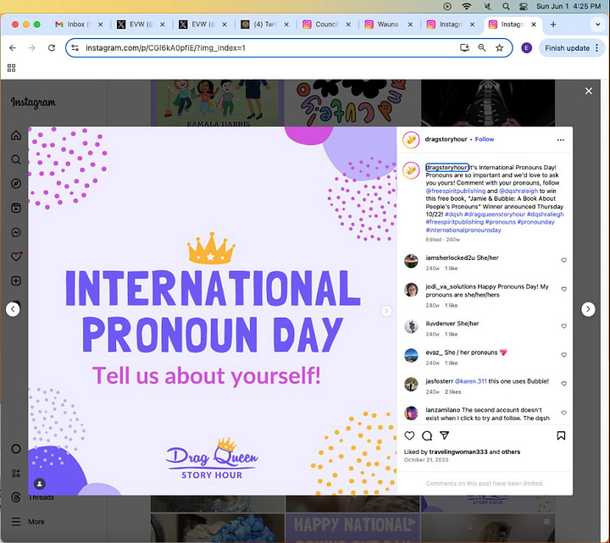
Task: Open Explore compass icon in sidebar
Action: click(x=16, y=184)
